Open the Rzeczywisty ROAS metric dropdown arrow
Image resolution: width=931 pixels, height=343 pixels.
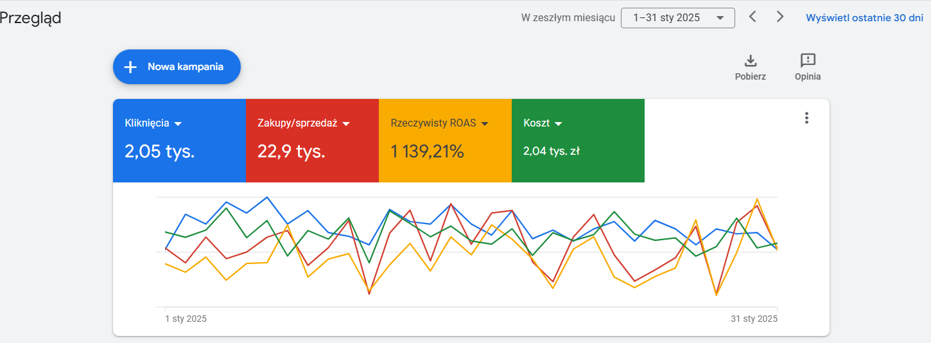[485, 123]
